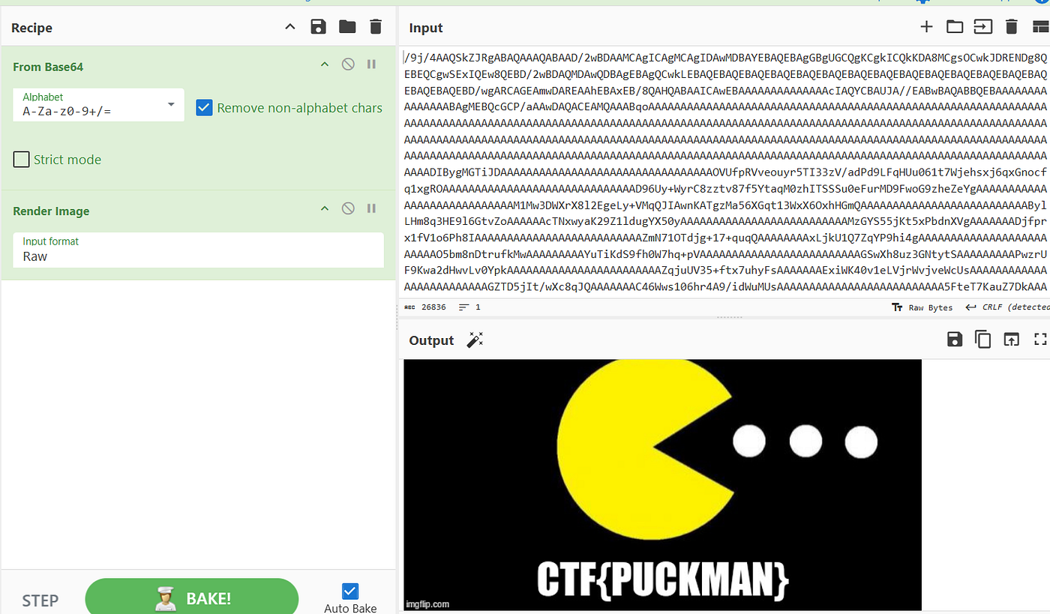Click the STEP button
1050x614 pixels.
[40, 601]
